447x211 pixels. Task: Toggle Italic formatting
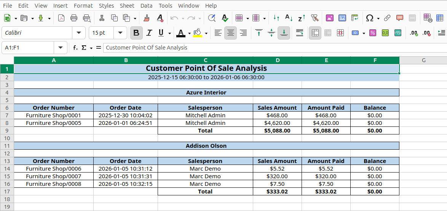click(149, 33)
